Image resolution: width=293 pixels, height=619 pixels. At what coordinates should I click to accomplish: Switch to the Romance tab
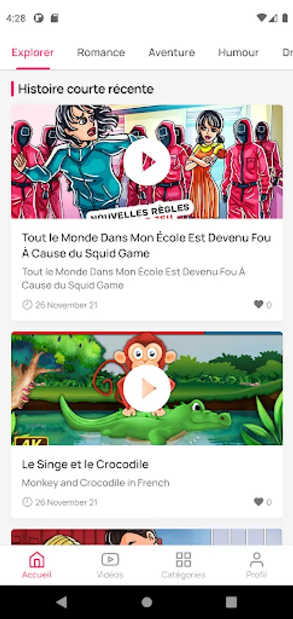tap(101, 52)
